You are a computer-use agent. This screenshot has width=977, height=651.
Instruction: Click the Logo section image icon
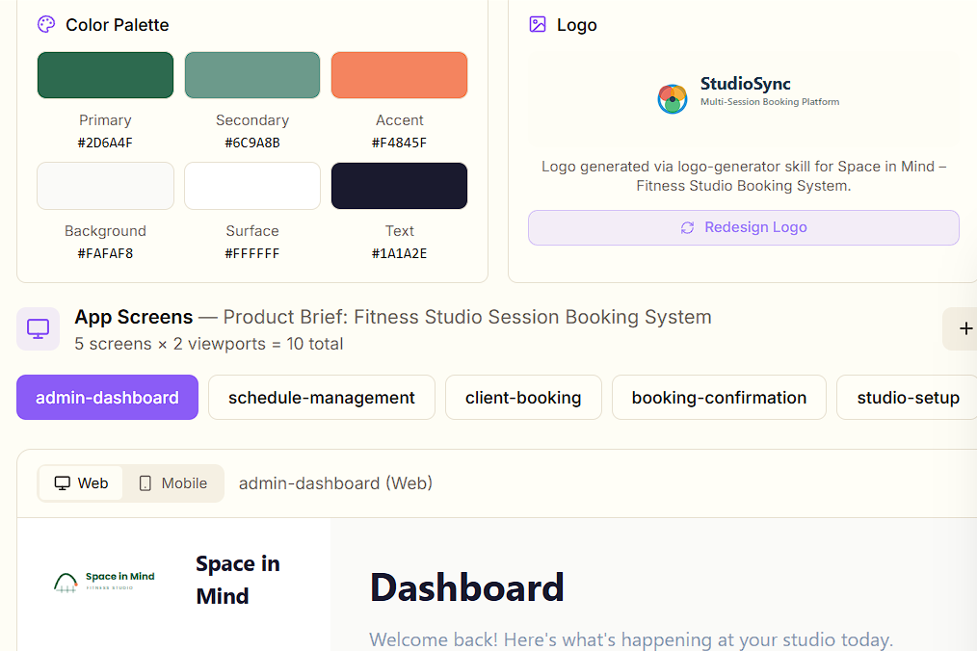click(538, 25)
